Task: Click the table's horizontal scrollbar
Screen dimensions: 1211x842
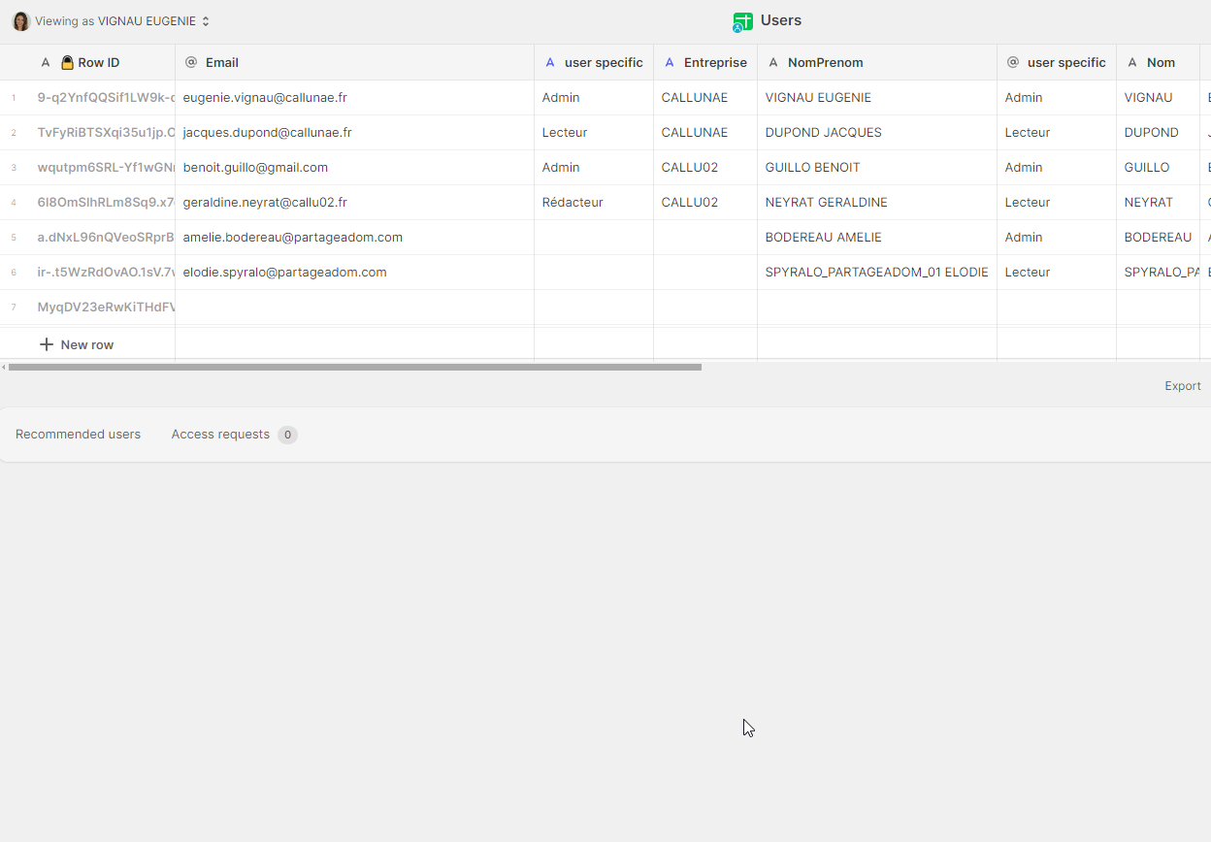Action: (x=354, y=368)
